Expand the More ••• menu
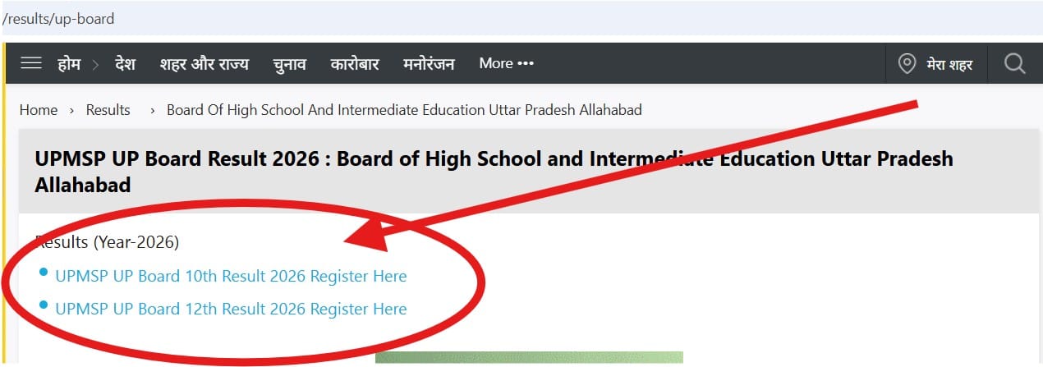The width and height of the screenshot is (1043, 367). pyautogui.click(x=506, y=63)
